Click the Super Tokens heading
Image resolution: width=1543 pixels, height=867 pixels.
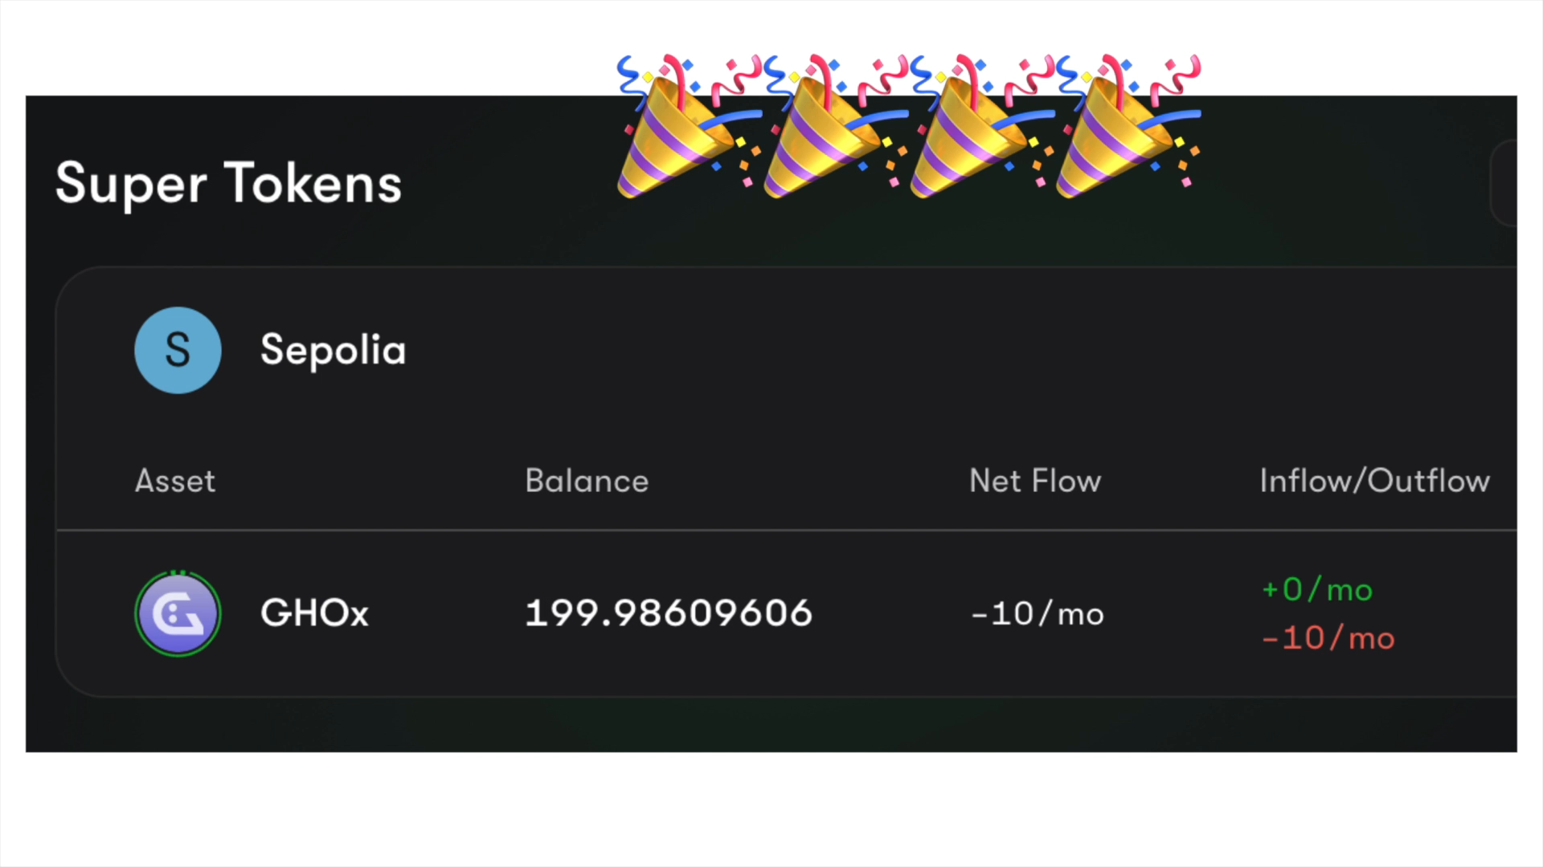[x=228, y=185]
